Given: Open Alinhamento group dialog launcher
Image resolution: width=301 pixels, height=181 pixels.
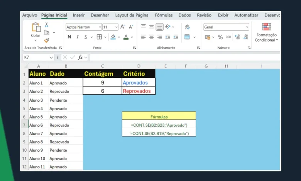Looking at the screenshot, I should 198,48.
